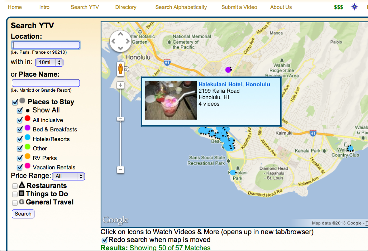368x251 pixels.
Task: Enable the General Travel checkbox
Action: (15, 203)
